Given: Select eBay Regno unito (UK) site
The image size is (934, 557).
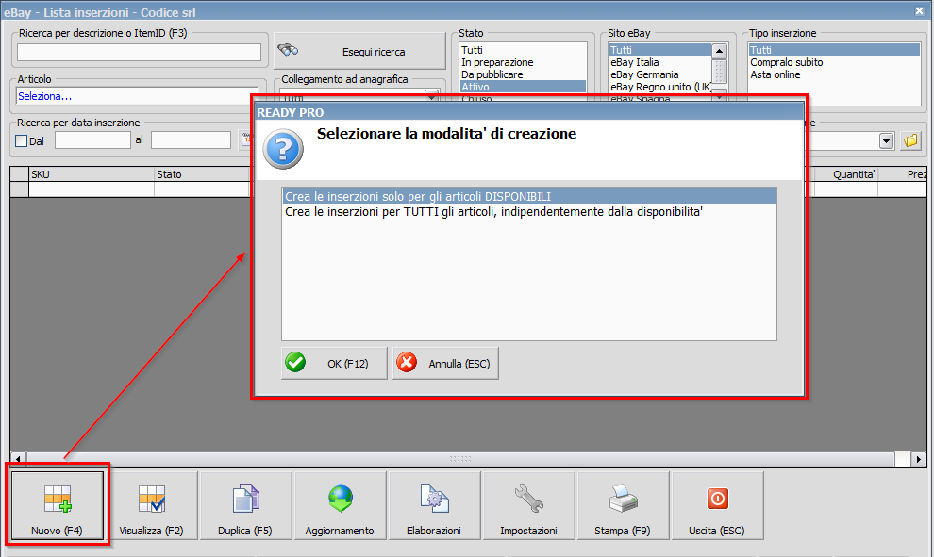Looking at the screenshot, I should click(x=660, y=87).
